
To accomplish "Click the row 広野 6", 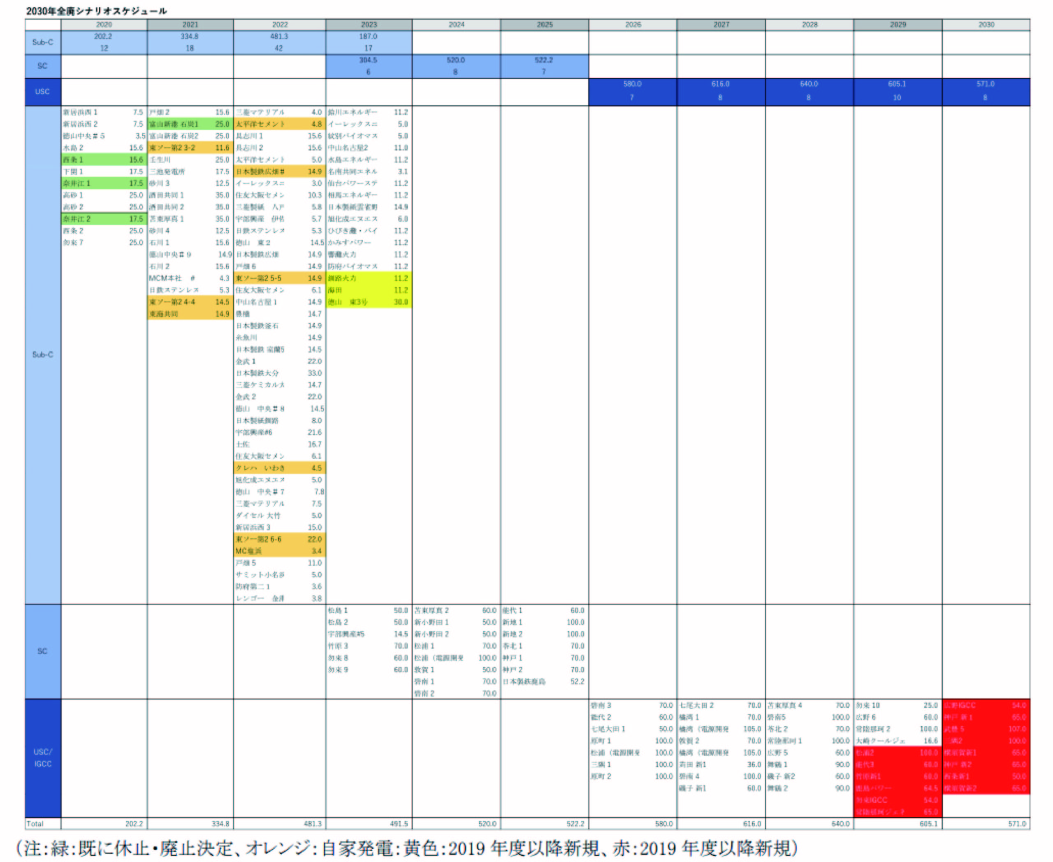I will (898, 717).
